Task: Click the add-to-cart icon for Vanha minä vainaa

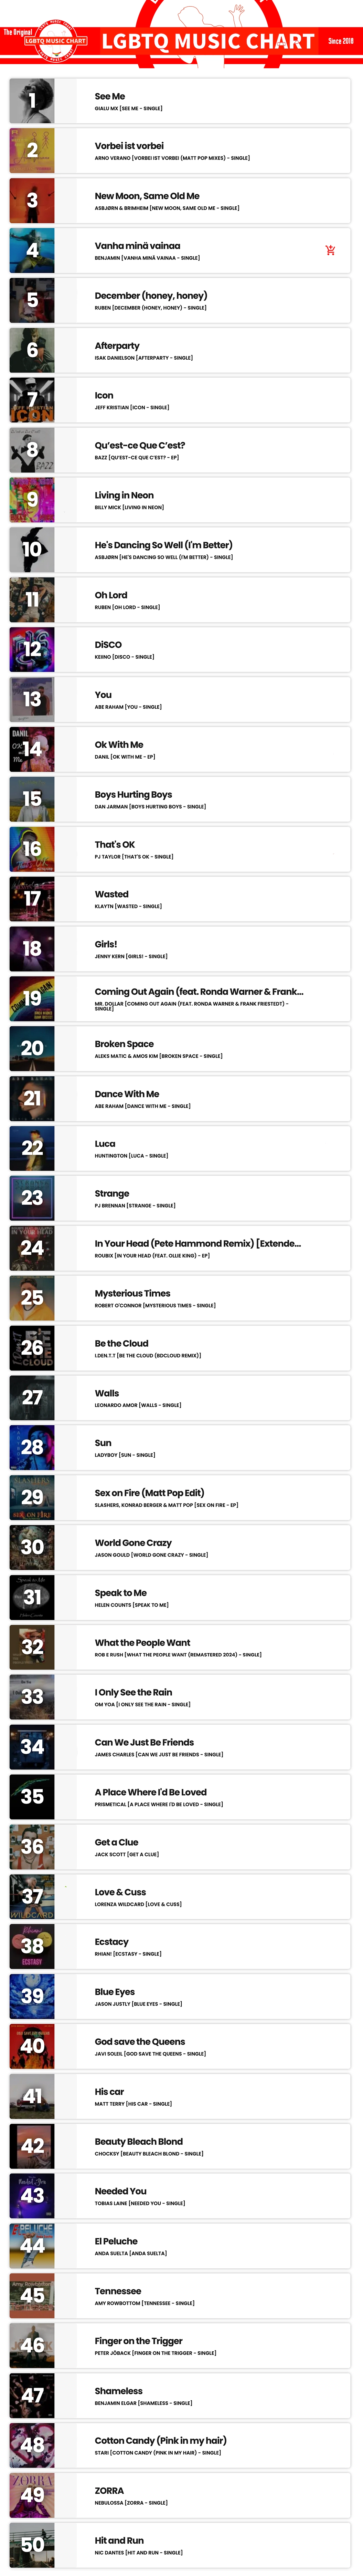Action: 330,250
